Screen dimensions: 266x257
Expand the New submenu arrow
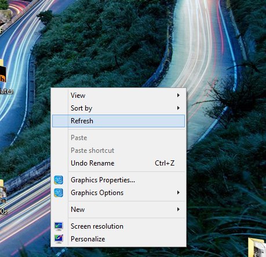pos(178,210)
